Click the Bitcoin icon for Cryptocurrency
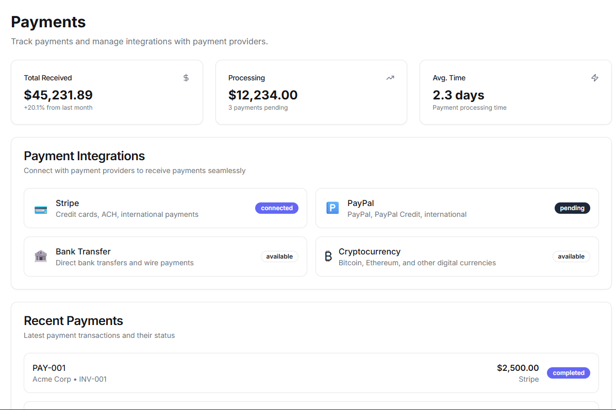This screenshot has height=410, width=616. pyautogui.click(x=328, y=256)
